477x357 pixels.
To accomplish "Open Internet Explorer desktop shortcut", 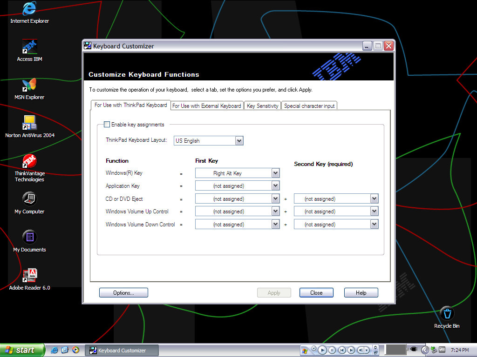I will (x=29, y=9).
